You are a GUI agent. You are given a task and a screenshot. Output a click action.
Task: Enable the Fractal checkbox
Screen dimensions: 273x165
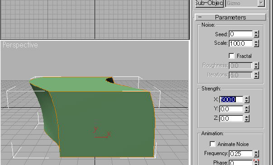(231, 56)
